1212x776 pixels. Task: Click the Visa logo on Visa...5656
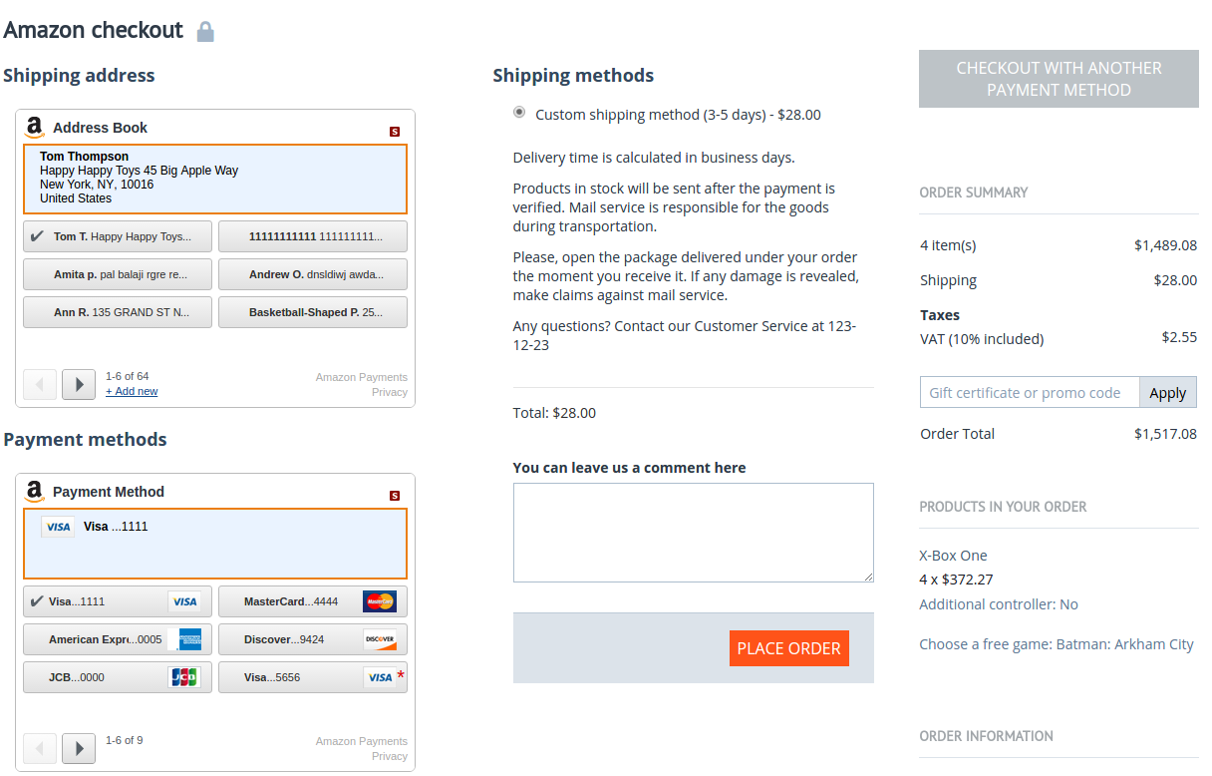pos(380,677)
